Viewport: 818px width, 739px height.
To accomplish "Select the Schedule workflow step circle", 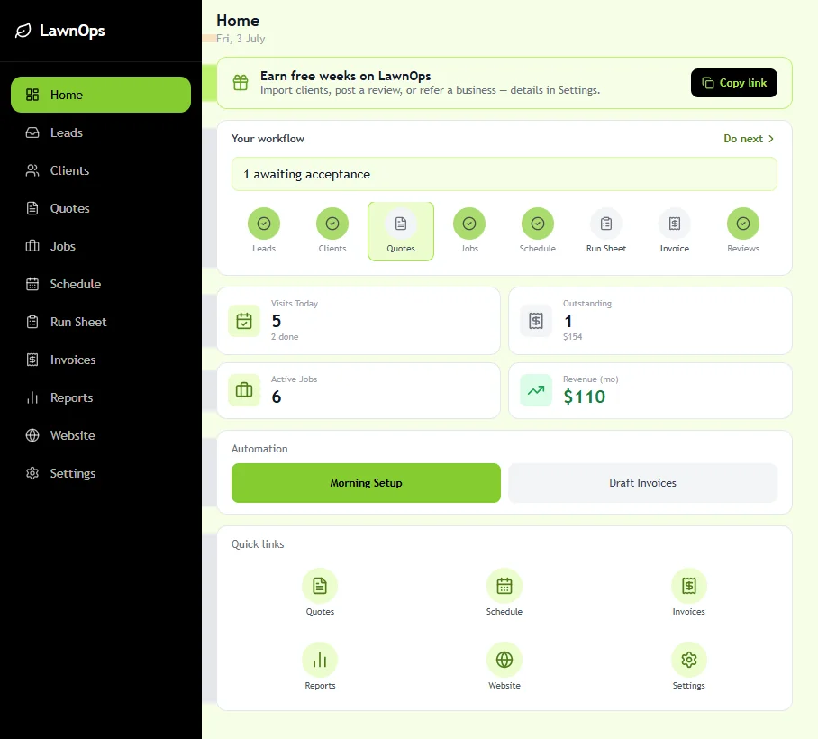I will 538,224.
